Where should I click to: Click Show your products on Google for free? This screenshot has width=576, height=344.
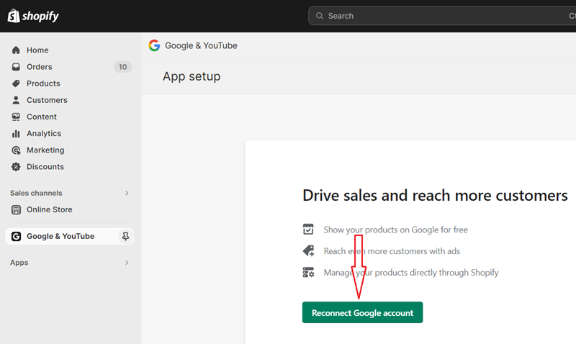pos(395,230)
